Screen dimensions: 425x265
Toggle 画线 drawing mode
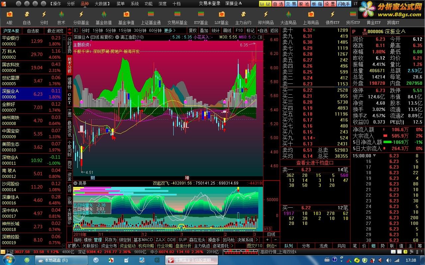[x=227, y=30]
